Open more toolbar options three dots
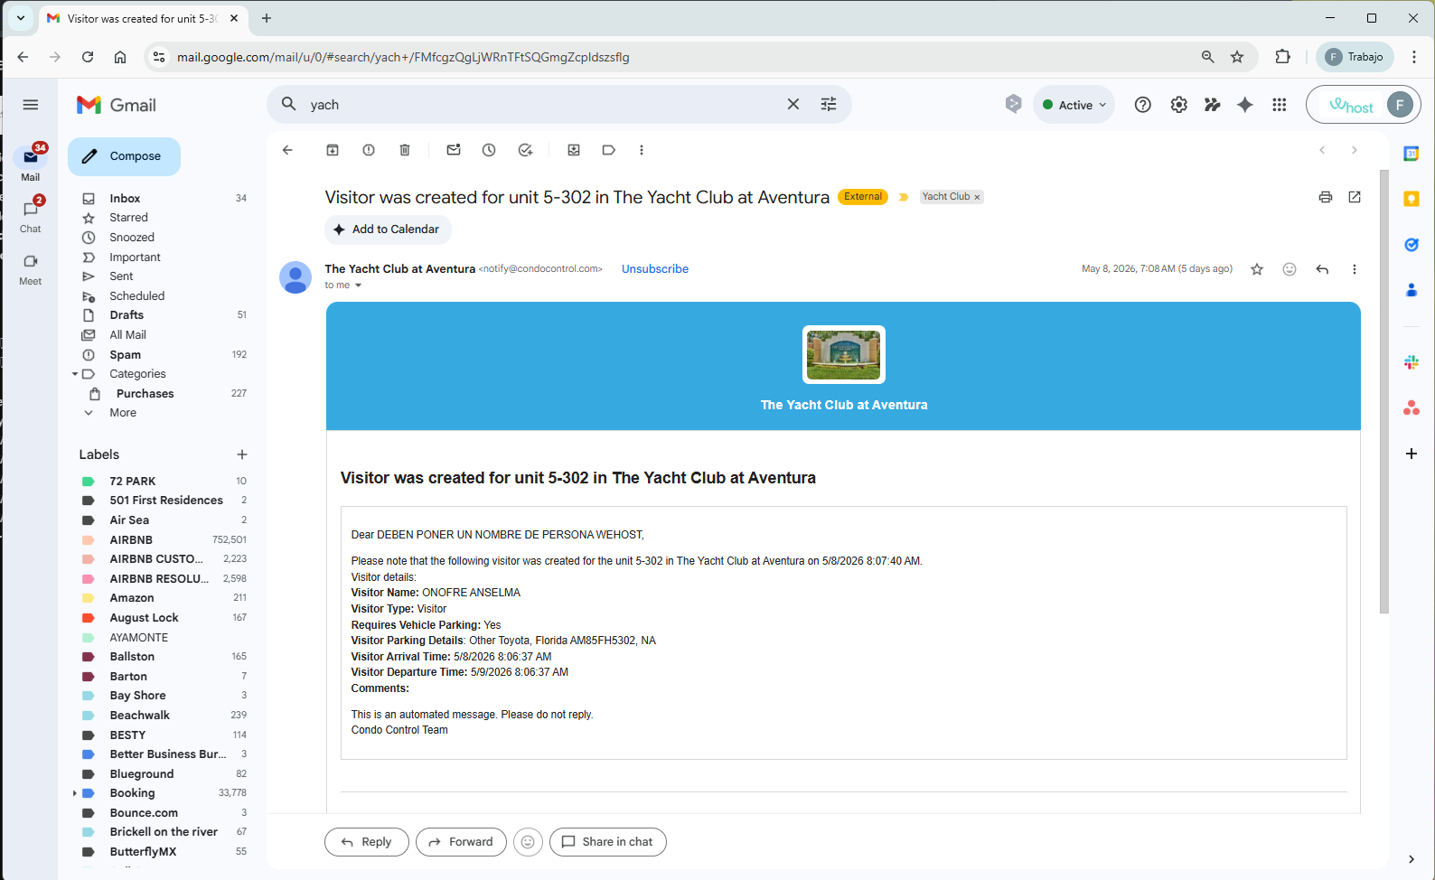 coord(642,150)
